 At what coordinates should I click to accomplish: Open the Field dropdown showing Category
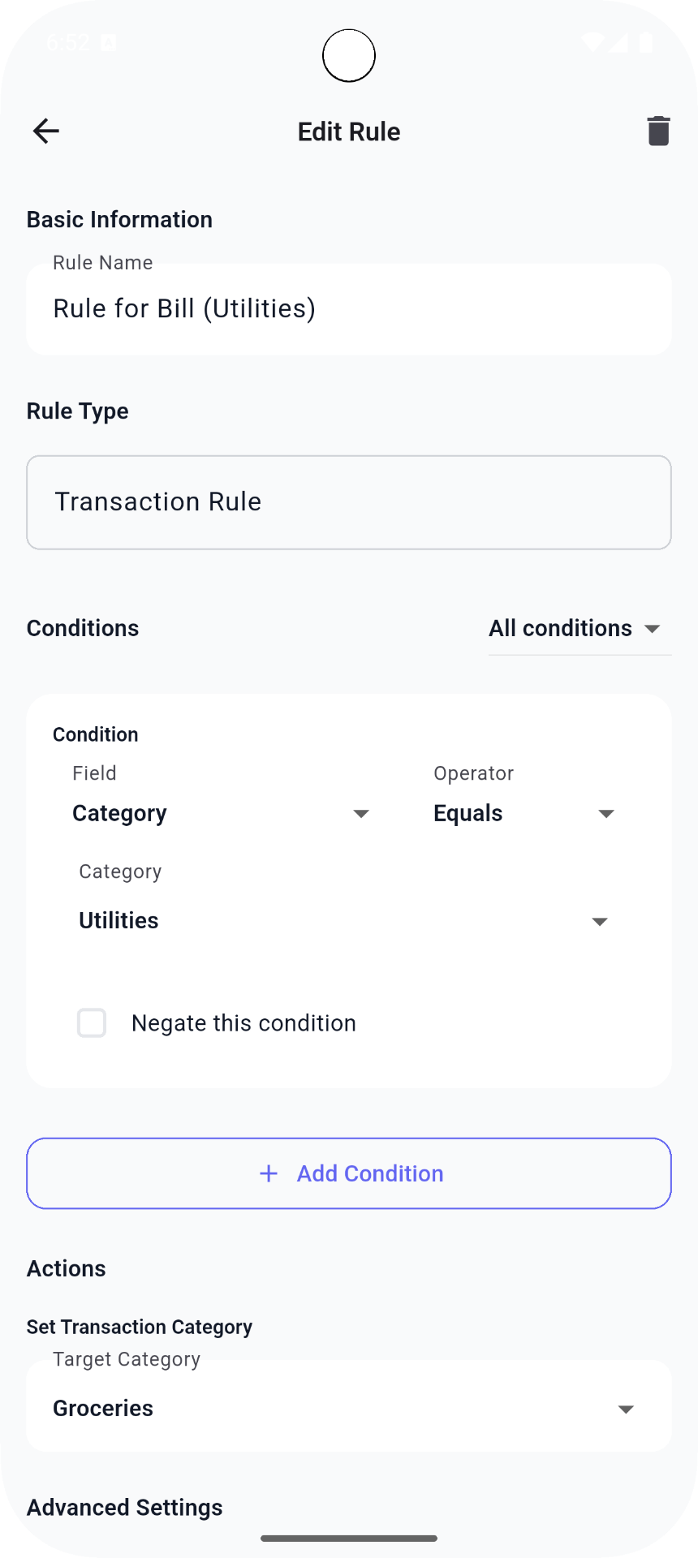219,813
